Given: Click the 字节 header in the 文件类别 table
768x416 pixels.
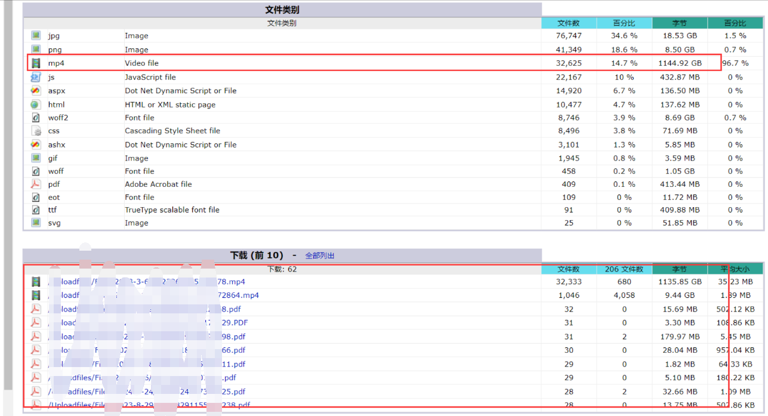Looking at the screenshot, I should click(x=680, y=23).
